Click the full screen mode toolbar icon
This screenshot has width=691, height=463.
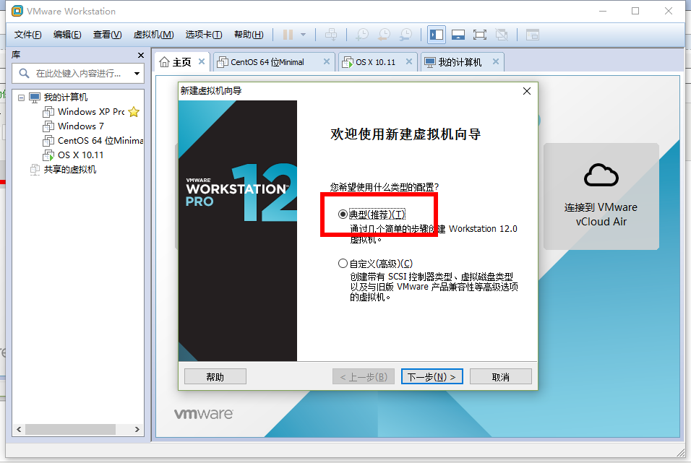pyautogui.click(x=480, y=35)
